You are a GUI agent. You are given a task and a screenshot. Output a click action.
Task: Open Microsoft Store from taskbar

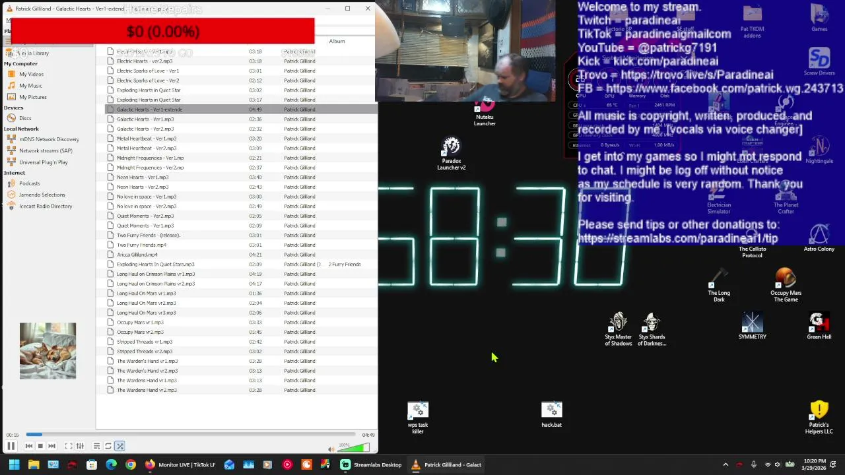92,464
